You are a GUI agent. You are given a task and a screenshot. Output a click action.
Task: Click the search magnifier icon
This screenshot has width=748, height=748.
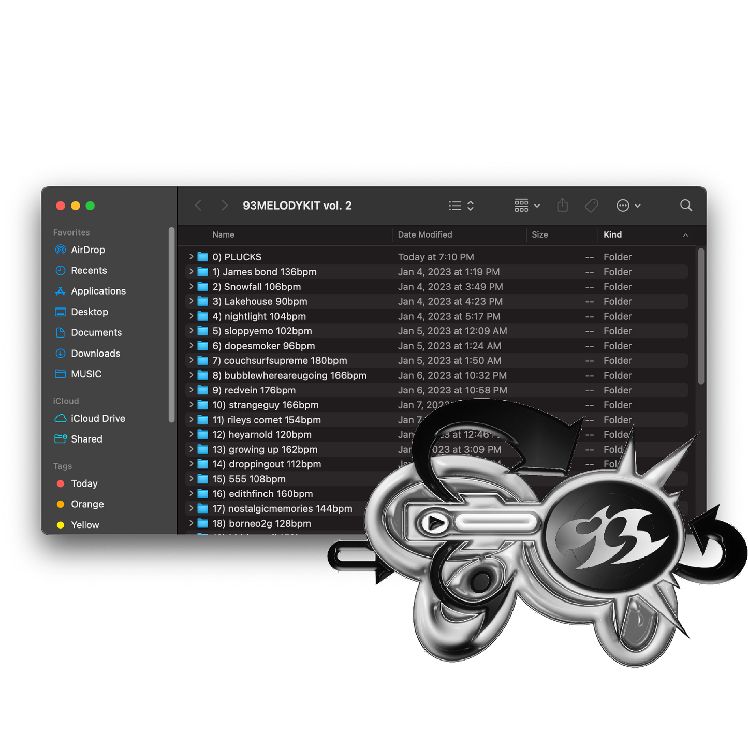pos(686,206)
